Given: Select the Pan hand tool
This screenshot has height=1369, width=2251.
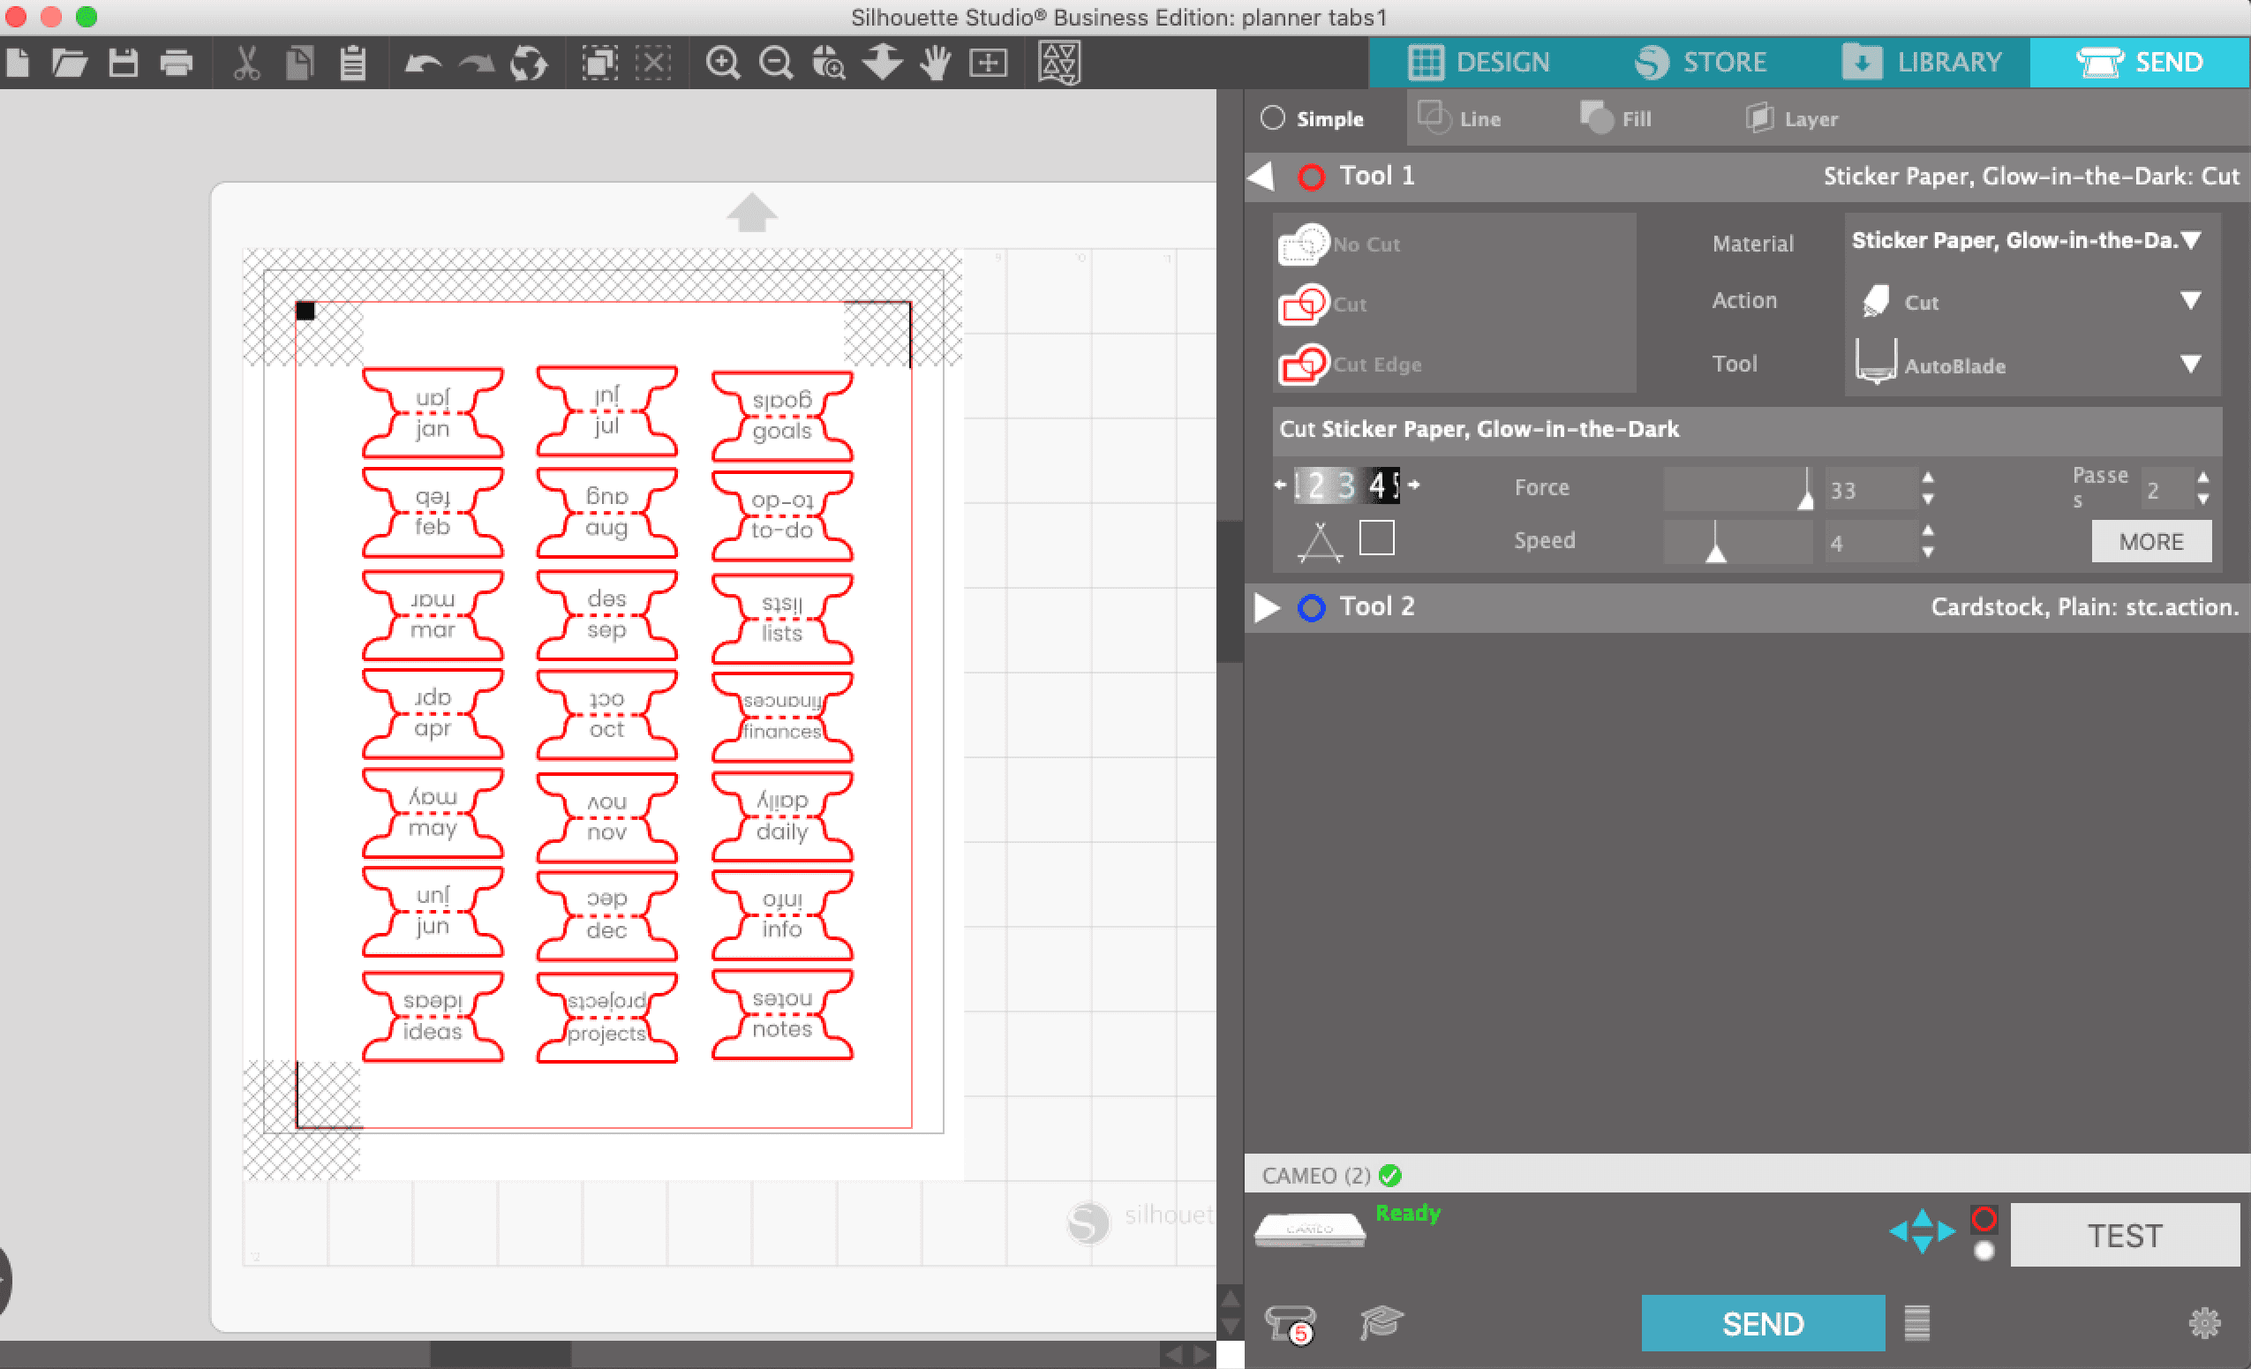Looking at the screenshot, I should (935, 63).
